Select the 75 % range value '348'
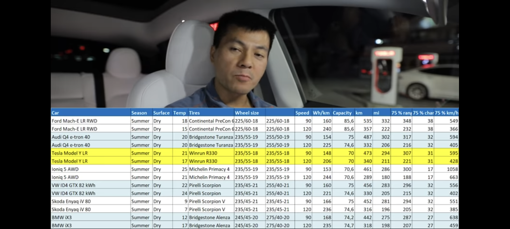 pos(407,121)
